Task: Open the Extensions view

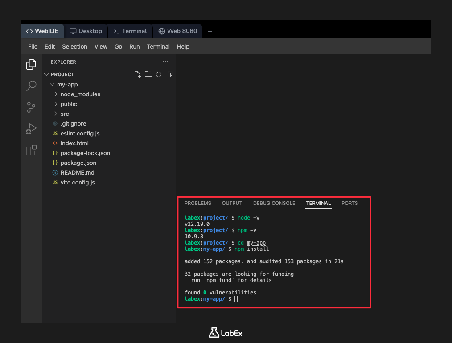Action: (31, 151)
